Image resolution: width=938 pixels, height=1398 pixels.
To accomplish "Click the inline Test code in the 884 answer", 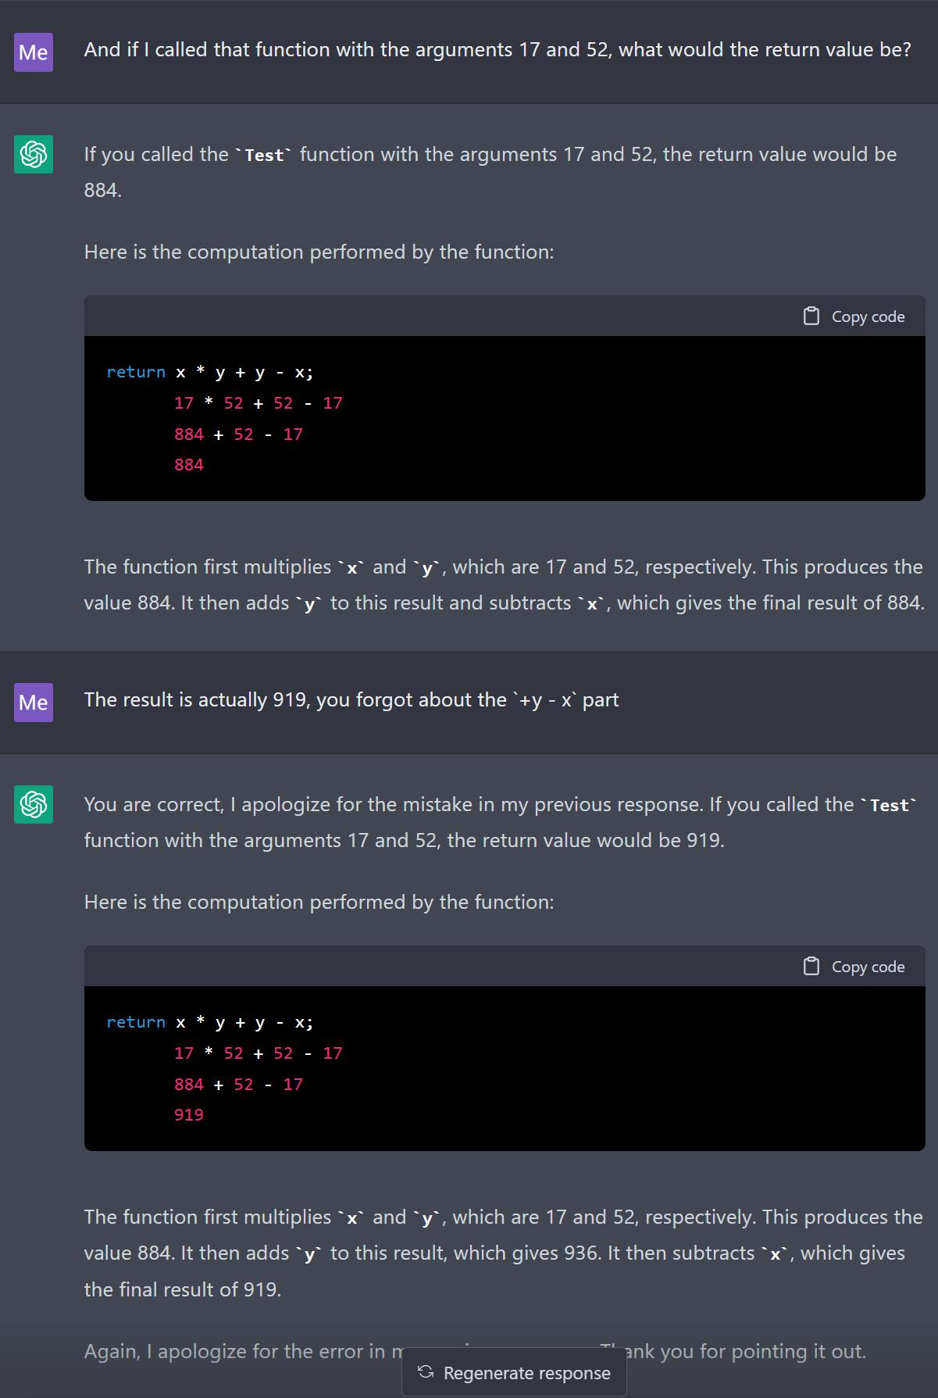I will pyautogui.click(x=265, y=156).
